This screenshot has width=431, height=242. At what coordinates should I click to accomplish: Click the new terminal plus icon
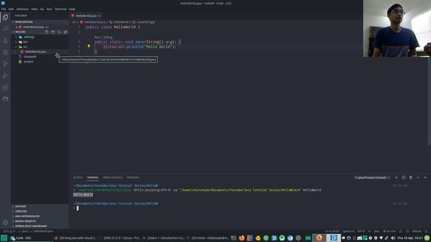click(x=396, y=177)
